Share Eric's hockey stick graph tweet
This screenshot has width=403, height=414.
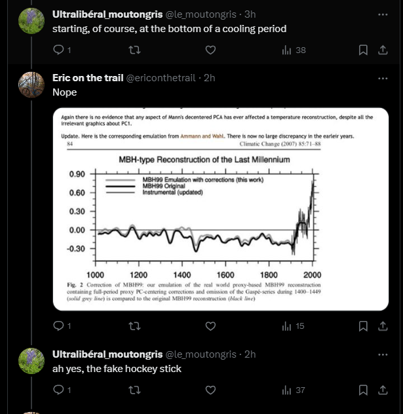point(383,326)
